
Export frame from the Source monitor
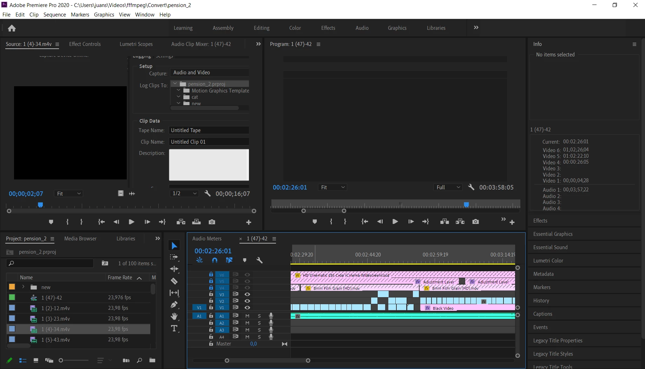pyautogui.click(x=212, y=222)
